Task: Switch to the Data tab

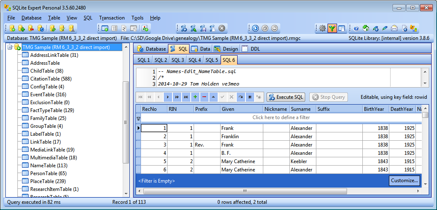Action: click(x=202, y=49)
